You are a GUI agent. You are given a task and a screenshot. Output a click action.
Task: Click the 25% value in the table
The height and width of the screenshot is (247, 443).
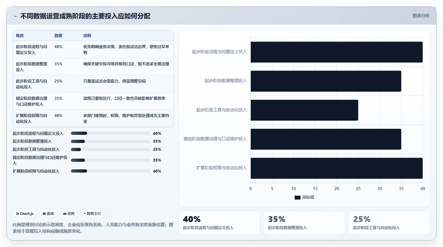(59, 81)
